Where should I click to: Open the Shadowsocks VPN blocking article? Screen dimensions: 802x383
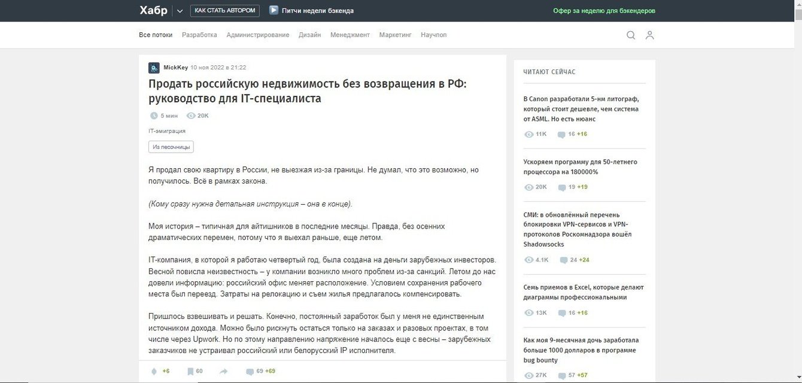[577, 229]
